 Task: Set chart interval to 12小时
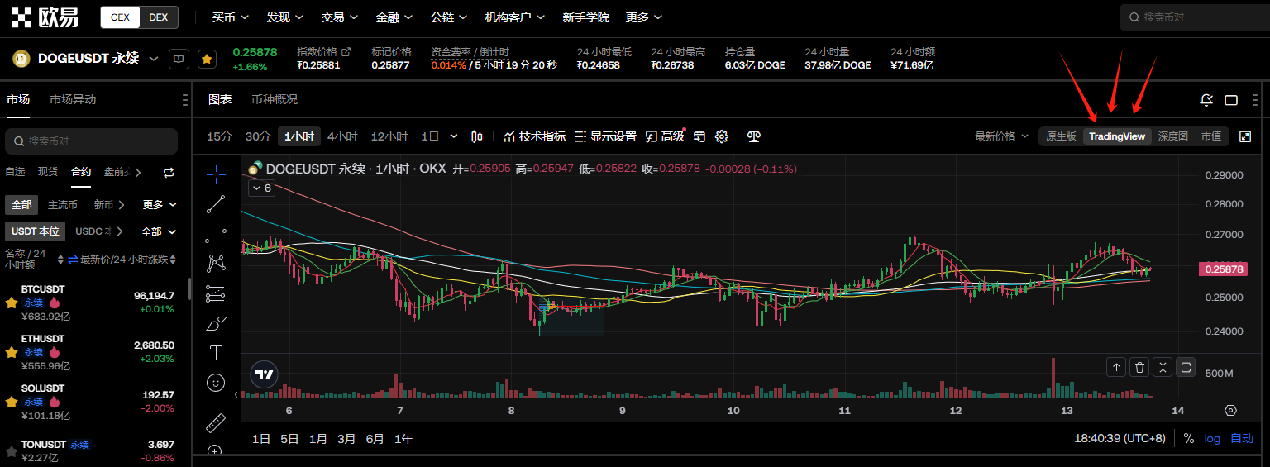point(389,136)
